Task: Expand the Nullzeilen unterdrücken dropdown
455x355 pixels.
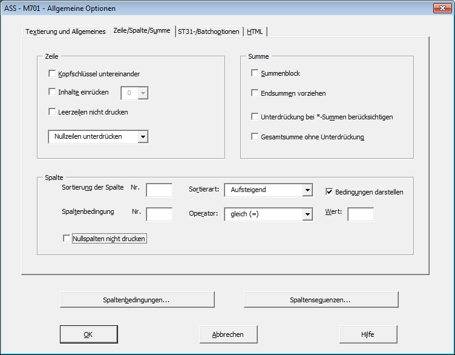Action: coord(143,137)
